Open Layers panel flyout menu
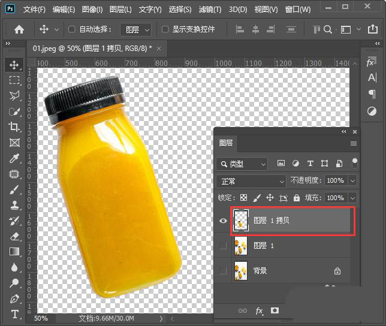This screenshot has height=326, width=386. [354, 143]
